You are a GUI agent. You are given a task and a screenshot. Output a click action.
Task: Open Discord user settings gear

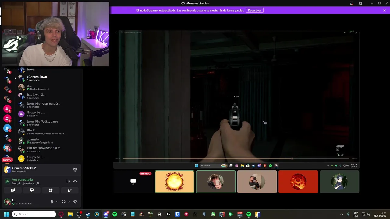pyautogui.click(x=75, y=202)
